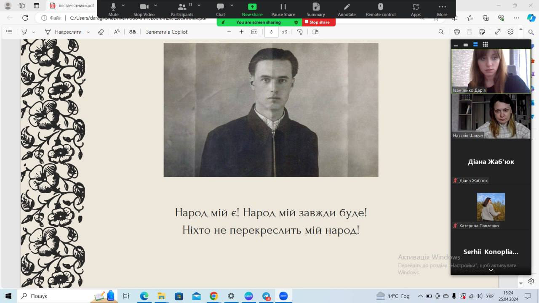This screenshot has height=303, width=539.
Task: Mute the microphone in Zoom toolbar
Action: [113, 9]
